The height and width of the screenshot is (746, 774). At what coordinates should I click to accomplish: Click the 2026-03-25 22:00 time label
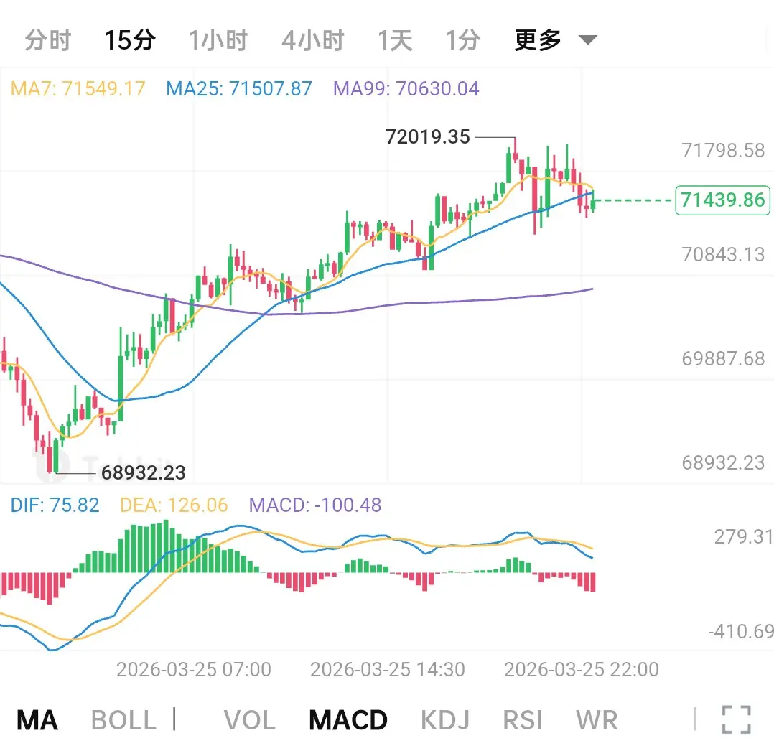pos(582,669)
